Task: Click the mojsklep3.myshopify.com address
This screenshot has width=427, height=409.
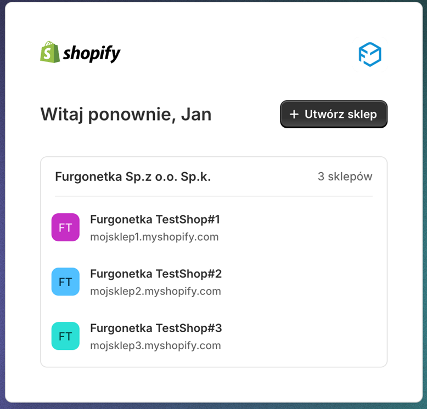Action: coord(155,345)
